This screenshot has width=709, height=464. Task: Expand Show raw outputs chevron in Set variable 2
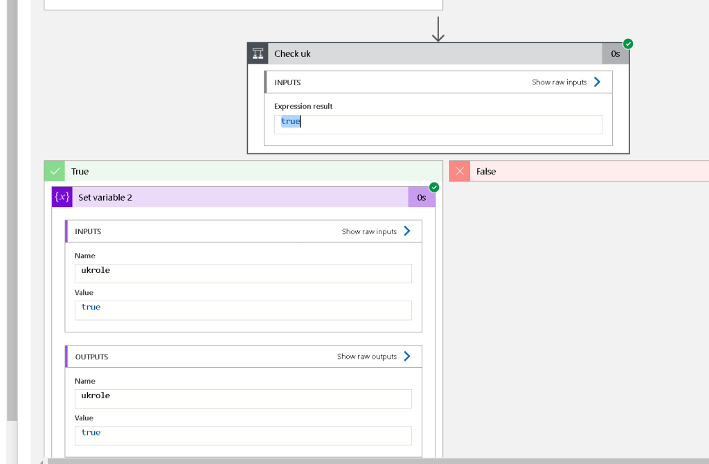407,357
